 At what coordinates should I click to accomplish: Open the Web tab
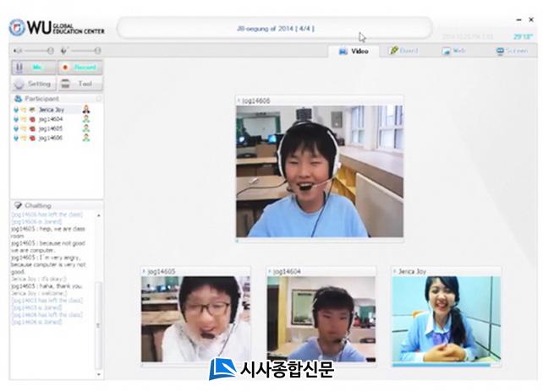point(454,51)
